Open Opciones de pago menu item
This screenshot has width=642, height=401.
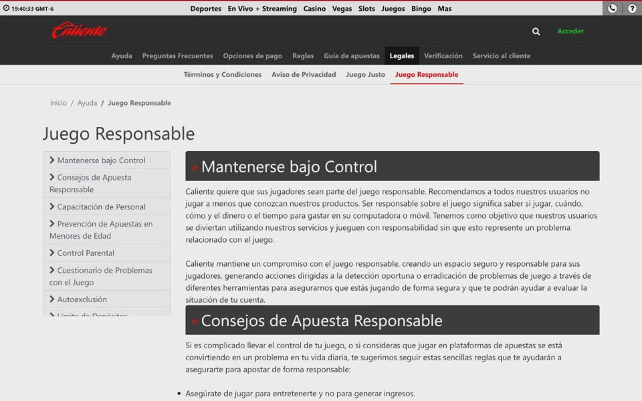(252, 55)
